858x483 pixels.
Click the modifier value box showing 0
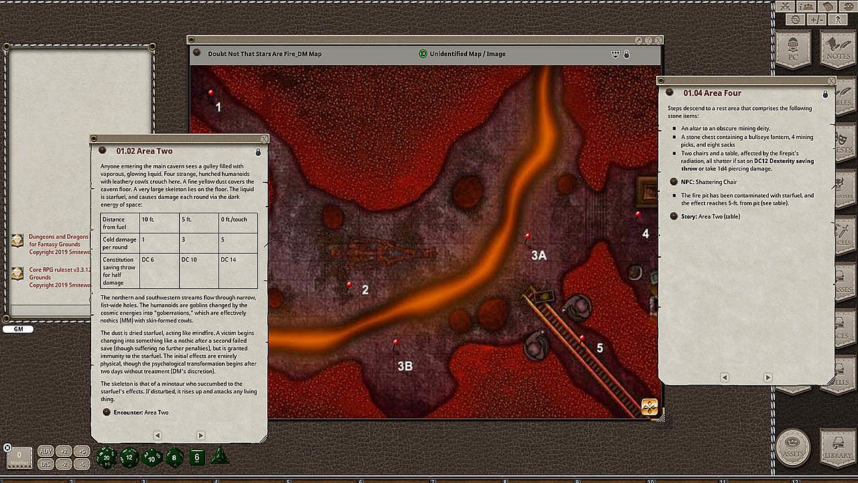(19, 458)
